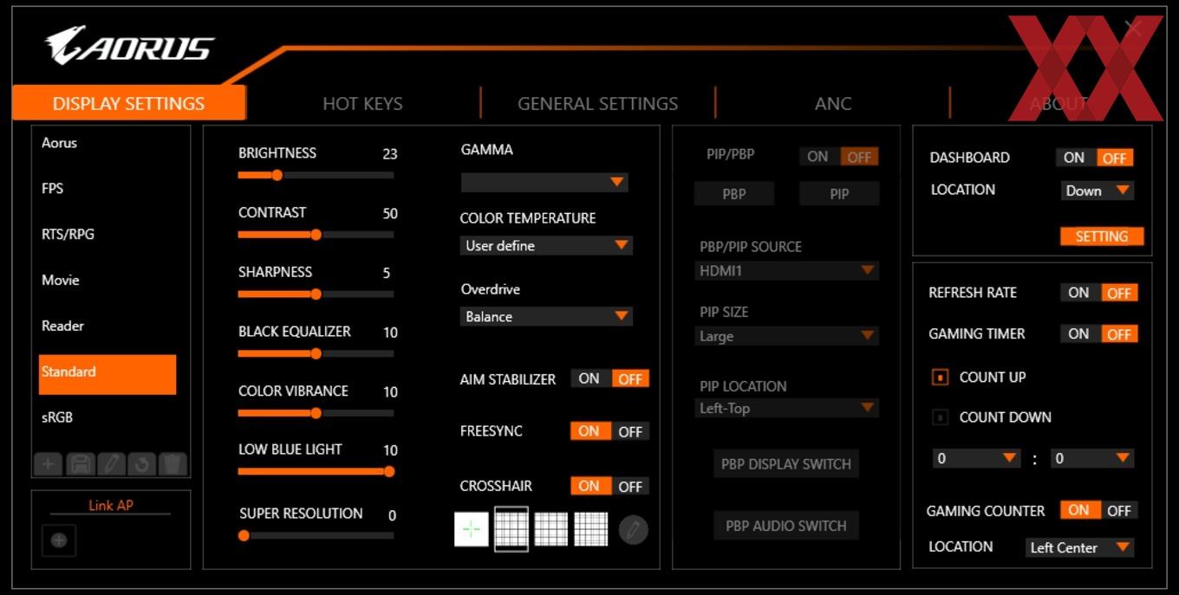This screenshot has width=1179, height=595.
Task: Switch to the DISPLAY SETTINGS tab
Action: point(129,103)
